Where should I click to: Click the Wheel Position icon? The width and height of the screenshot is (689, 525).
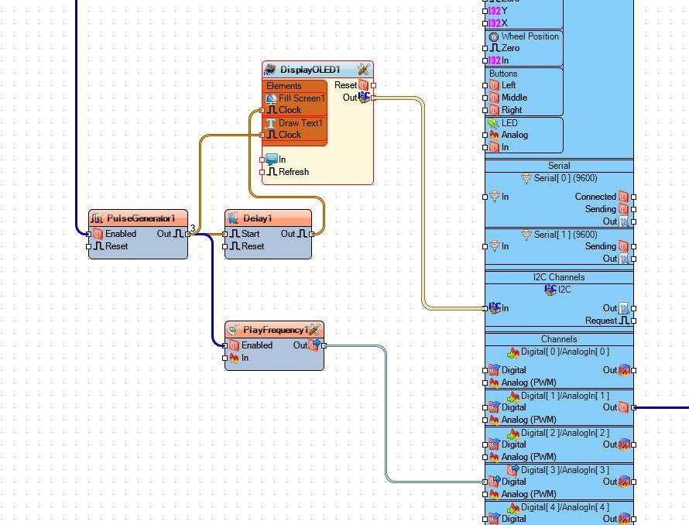pyautogui.click(x=494, y=37)
